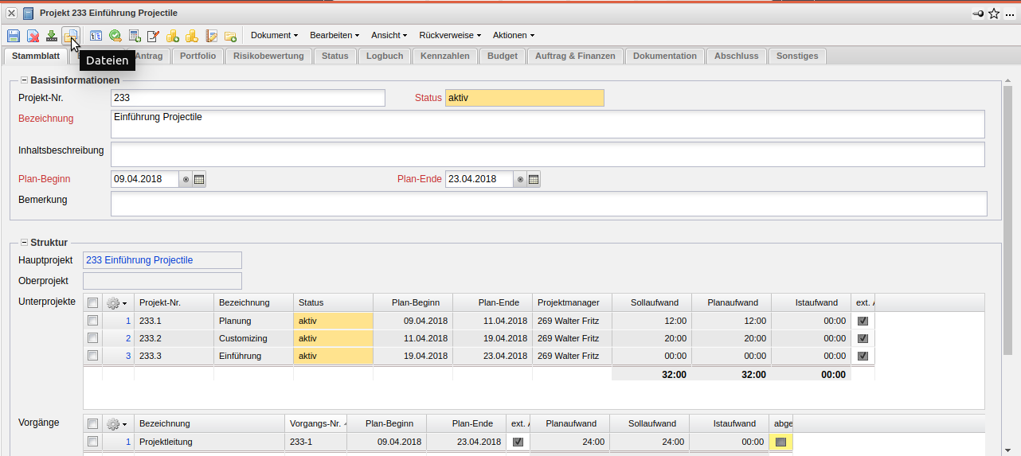Open calendar picker for Plan-Ende

click(x=534, y=180)
